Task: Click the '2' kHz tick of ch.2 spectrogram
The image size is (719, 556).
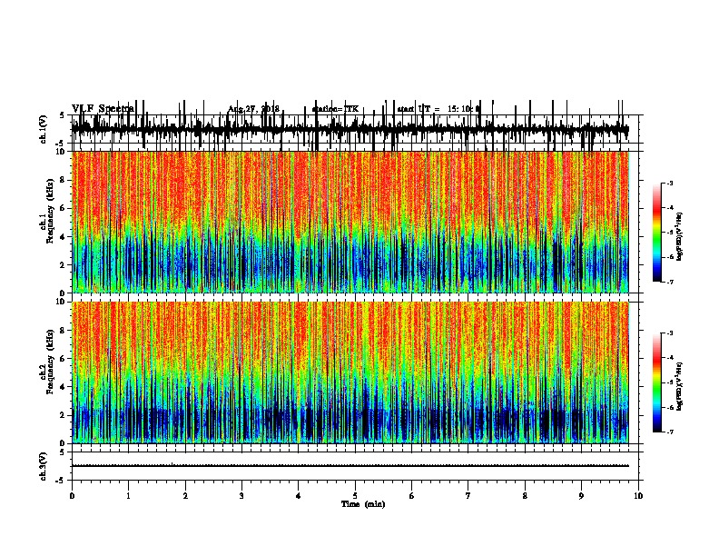Action: 63,415
